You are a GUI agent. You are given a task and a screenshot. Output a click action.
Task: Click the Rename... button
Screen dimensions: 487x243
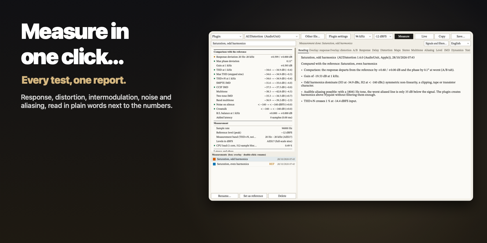224,196
